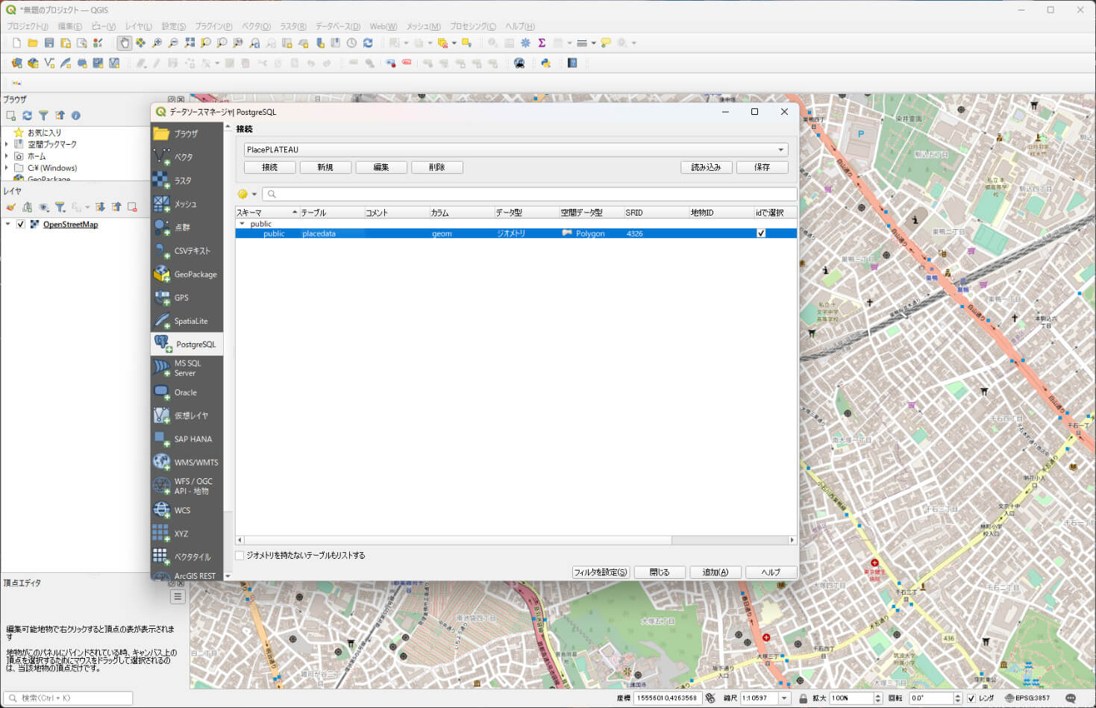Click the locator search box at bottom left
The height and width of the screenshot is (708, 1096).
69,698
